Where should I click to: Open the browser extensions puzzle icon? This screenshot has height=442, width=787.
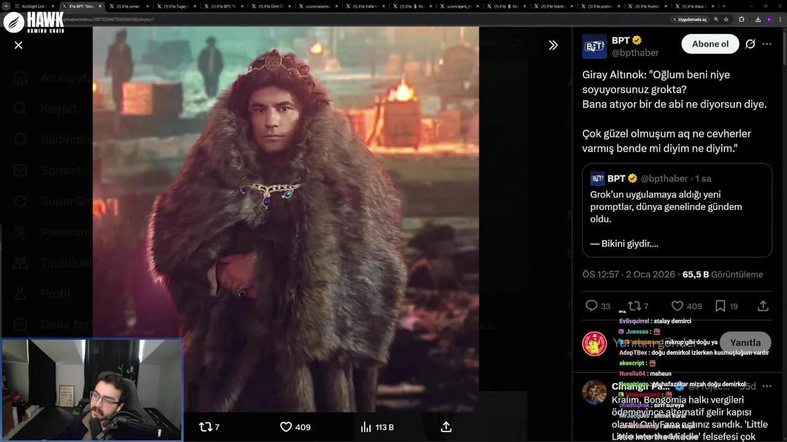(x=742, y=19)
